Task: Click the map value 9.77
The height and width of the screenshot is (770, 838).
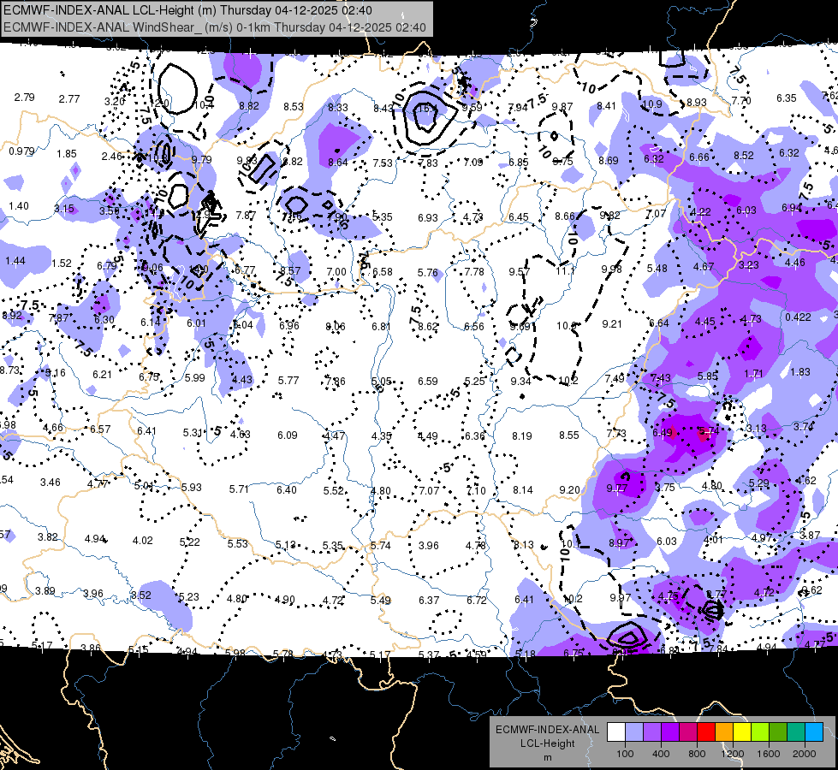Action: (x=617, y=489)
